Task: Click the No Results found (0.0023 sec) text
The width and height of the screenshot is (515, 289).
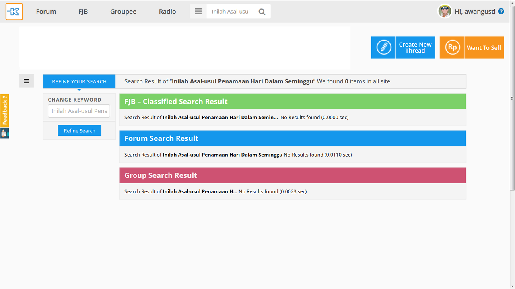Action: point(273,191)
